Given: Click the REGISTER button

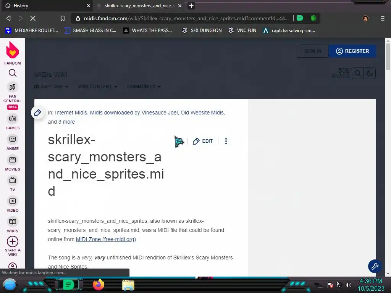Looking at the screenshot, I should click(352, 51).
